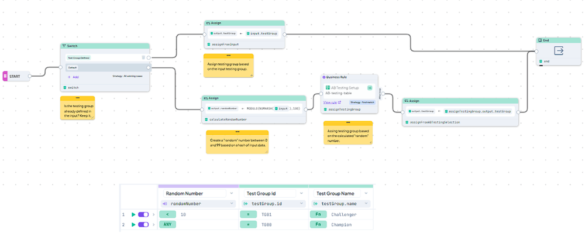
Task: Click the End node header icon
Action: pyautogui.click(x=540, y=40)
